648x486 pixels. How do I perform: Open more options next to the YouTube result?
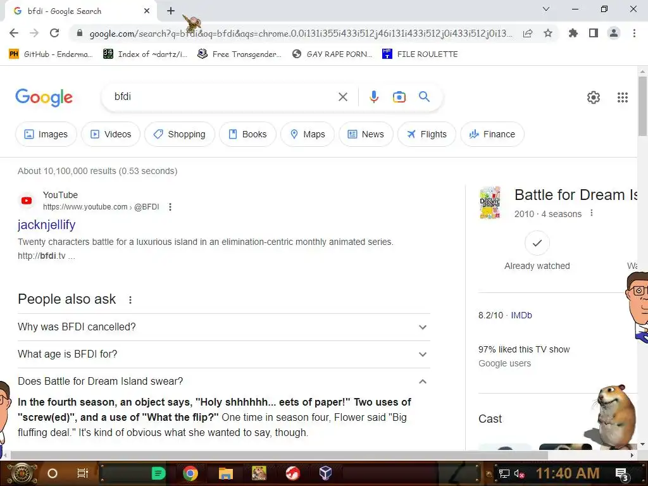170,207
